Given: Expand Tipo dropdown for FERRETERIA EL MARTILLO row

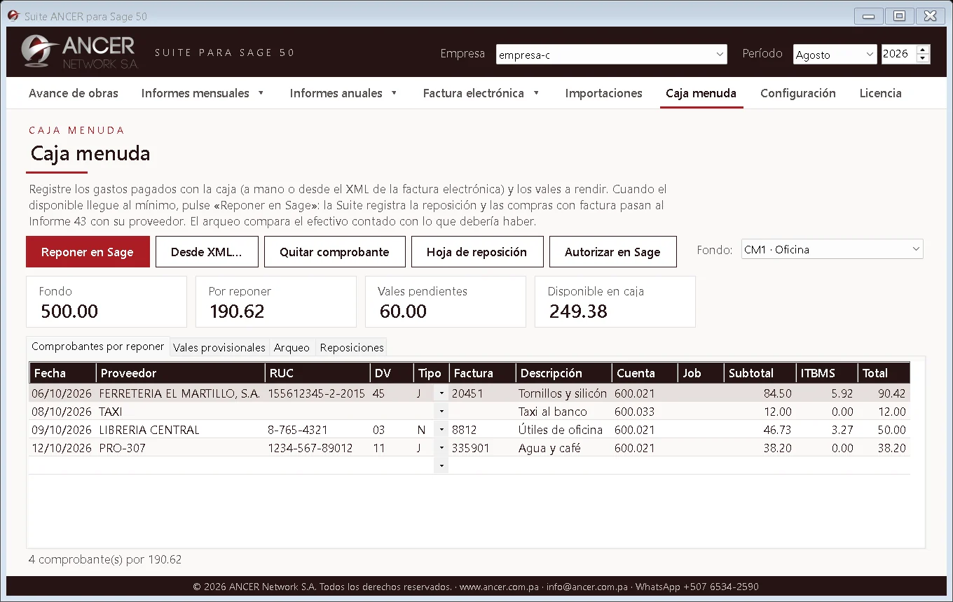Looking at the screenshot, I should [x=441, y=393].
